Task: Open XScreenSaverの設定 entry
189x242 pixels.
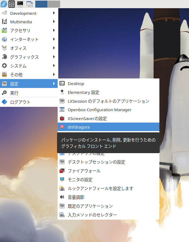Action: click(108, 118)
